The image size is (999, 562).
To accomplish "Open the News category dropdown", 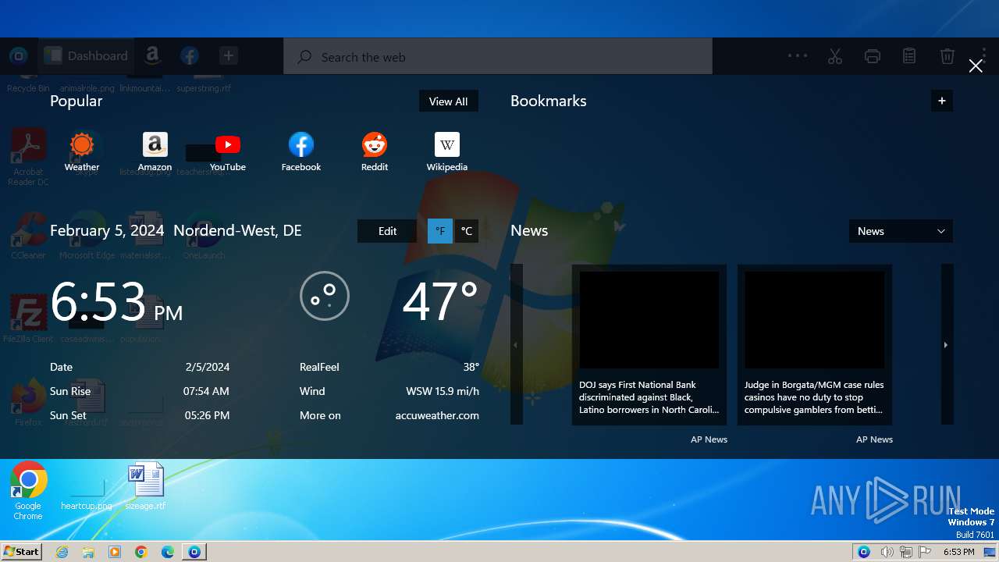I will click(901, 231).
